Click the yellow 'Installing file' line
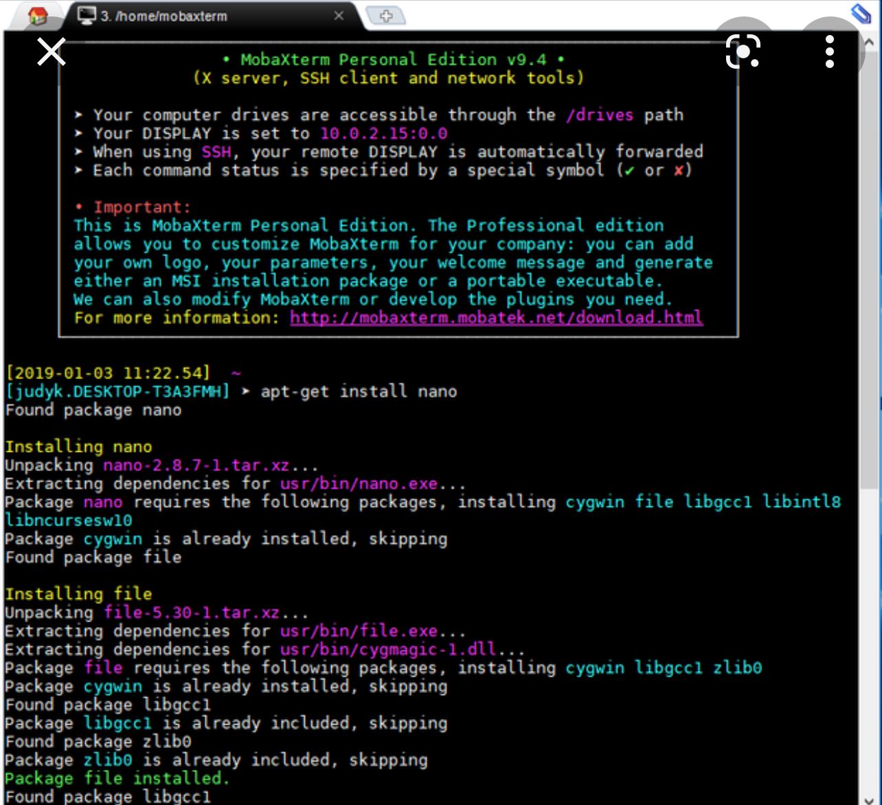 point(78,594)
